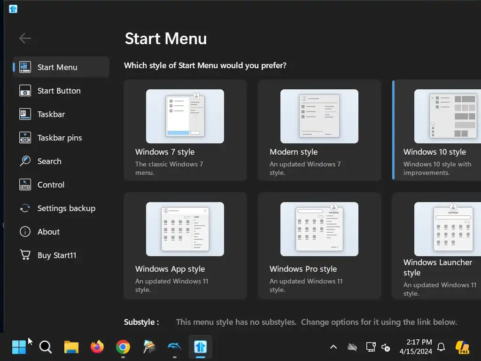Click the Taskbar sidebar icon

click(x=25, y=114)
